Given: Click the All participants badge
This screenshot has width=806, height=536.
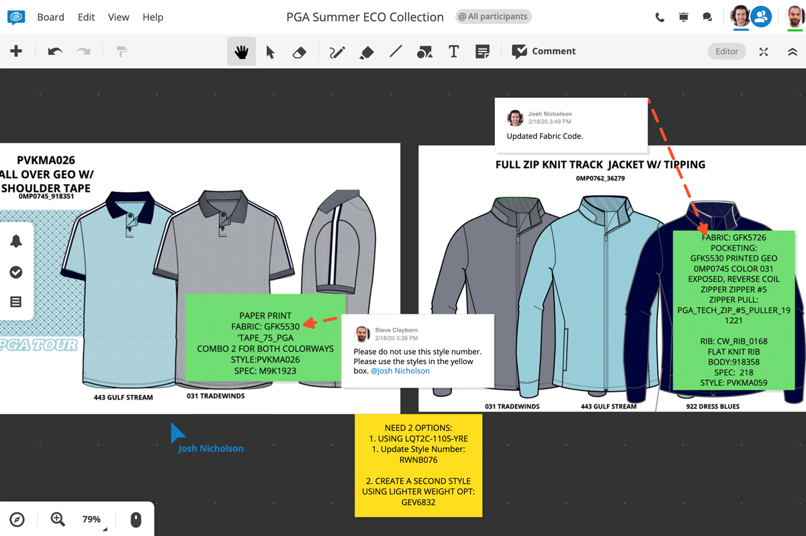Looking at the screenshot, I should tap(493, 16).
